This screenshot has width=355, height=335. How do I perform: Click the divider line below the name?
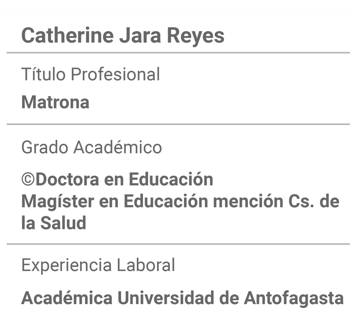[x=178, y=53]
